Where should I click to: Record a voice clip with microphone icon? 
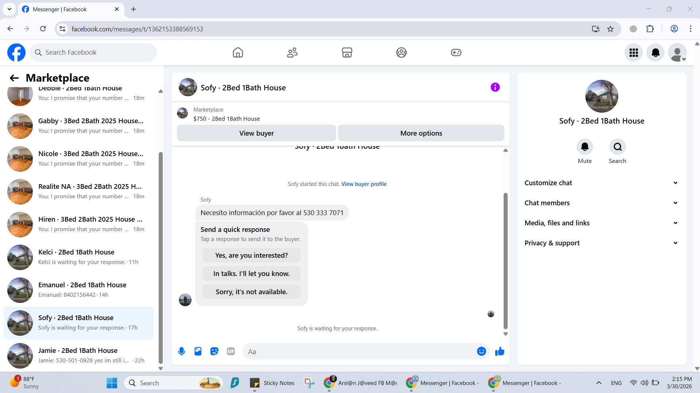[181, 351]
